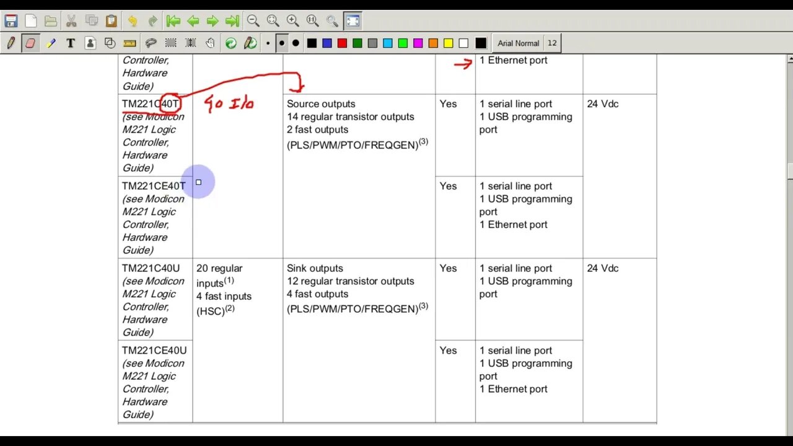Select the Hand pan tool
Screen dimensions: 793x446
(x=211, y=43)
